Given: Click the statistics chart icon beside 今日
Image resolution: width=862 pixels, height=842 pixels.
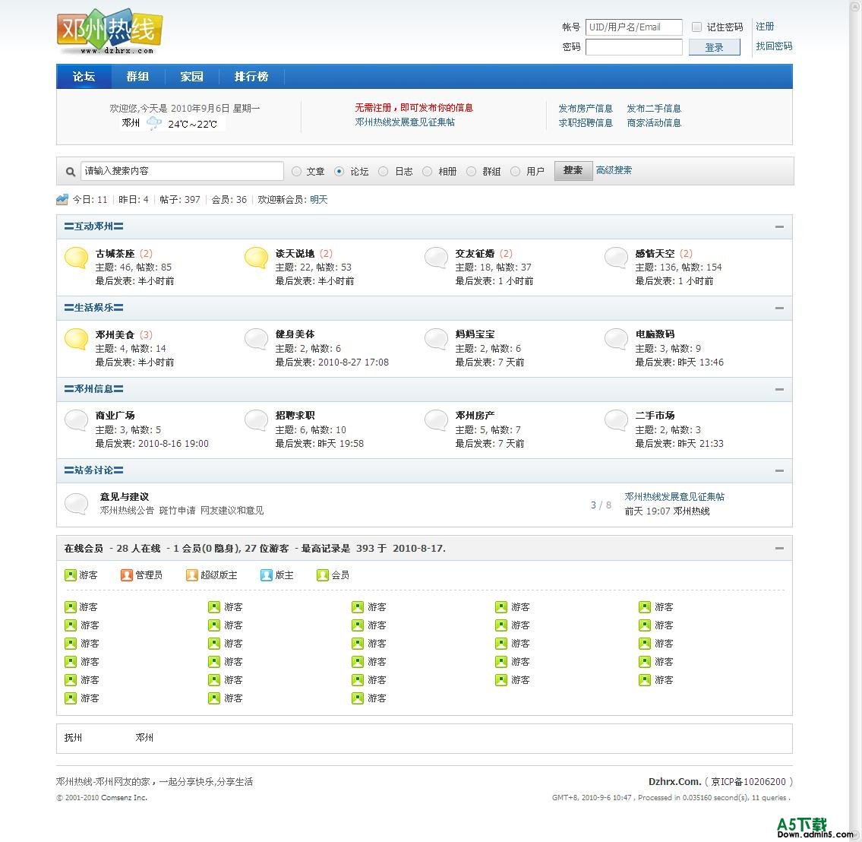Looking at the screenshot, I should click(62, 200).
